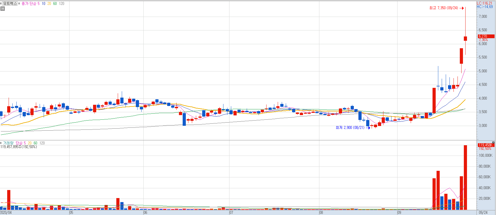496x215 pixels.
Task: Select the orange 20-day price average label
Action: coord(49,4)
